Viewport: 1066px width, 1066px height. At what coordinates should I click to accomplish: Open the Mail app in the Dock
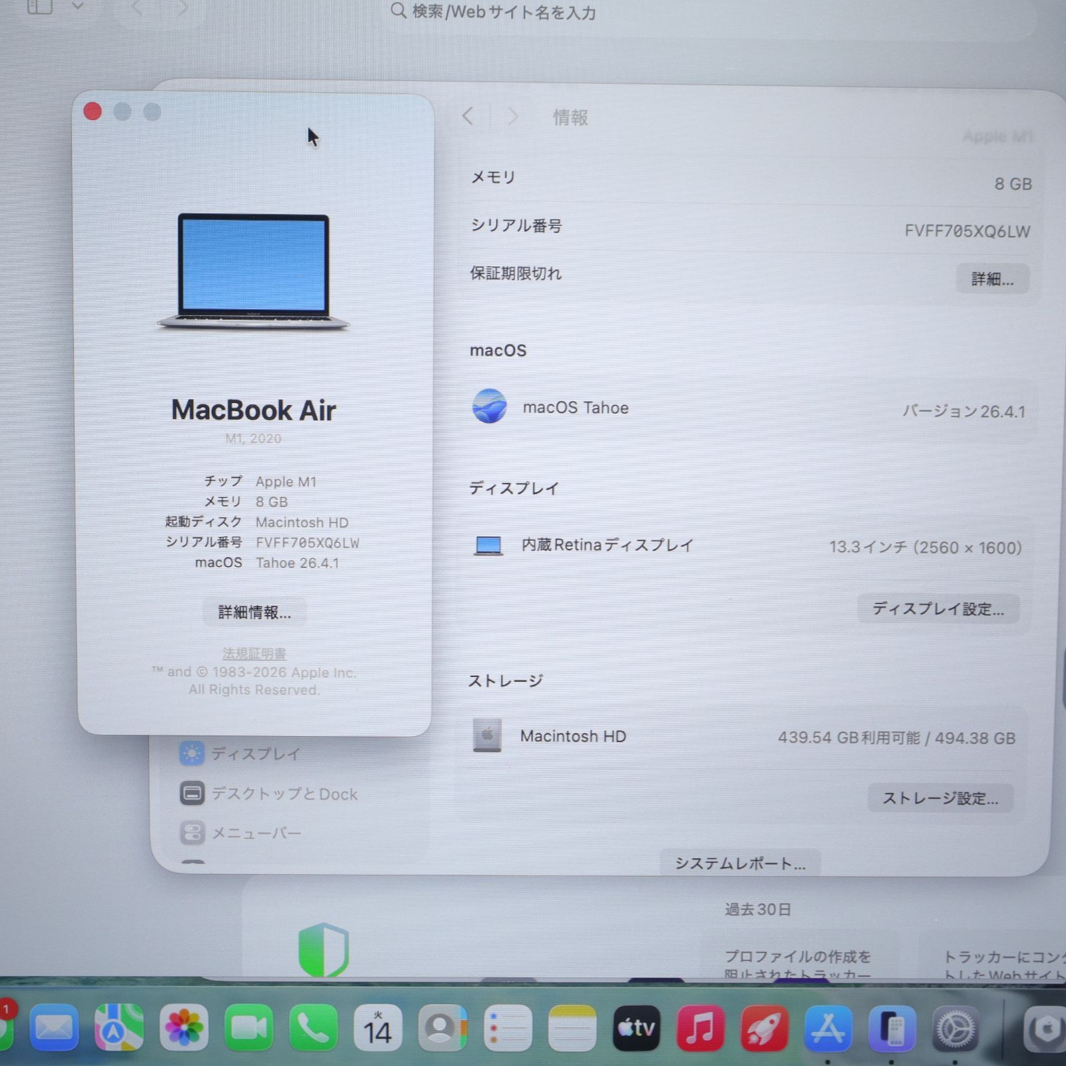click(54, 1028)
